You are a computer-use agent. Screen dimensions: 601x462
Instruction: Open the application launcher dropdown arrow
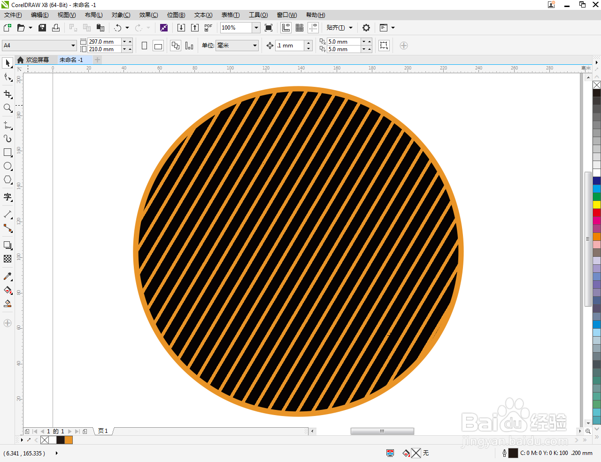(x=393, y=28)
